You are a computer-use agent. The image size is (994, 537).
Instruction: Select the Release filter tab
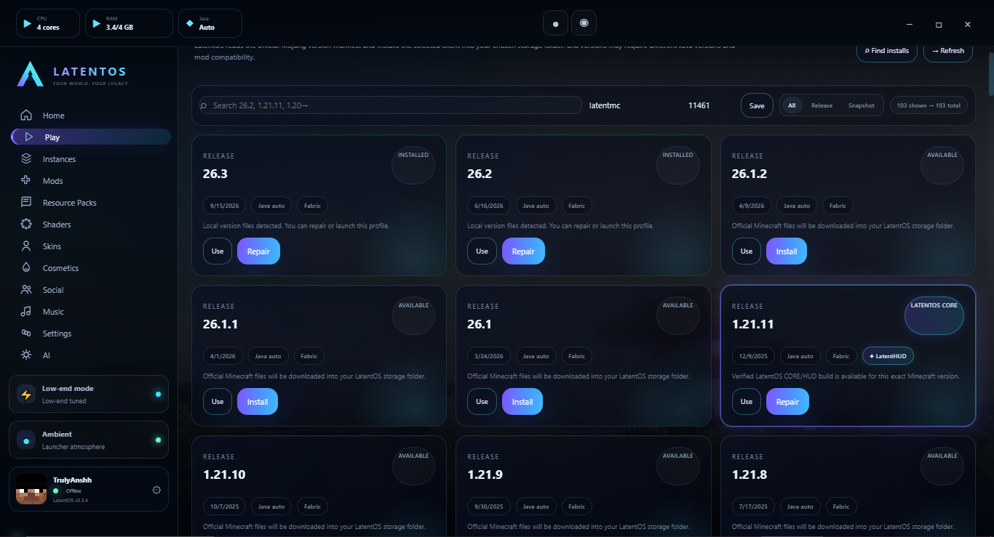click(x=822, y=105)
